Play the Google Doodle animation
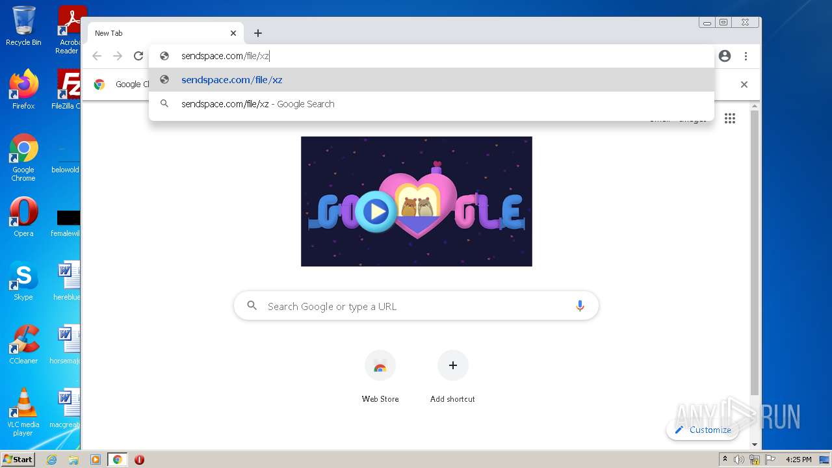This screenshot has height=468, width=832. [376, 211]
